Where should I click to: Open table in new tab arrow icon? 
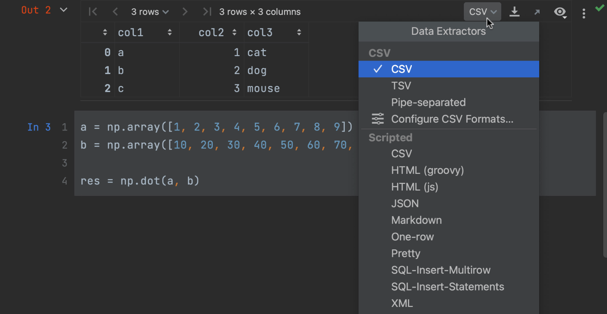tap(537, 12)
